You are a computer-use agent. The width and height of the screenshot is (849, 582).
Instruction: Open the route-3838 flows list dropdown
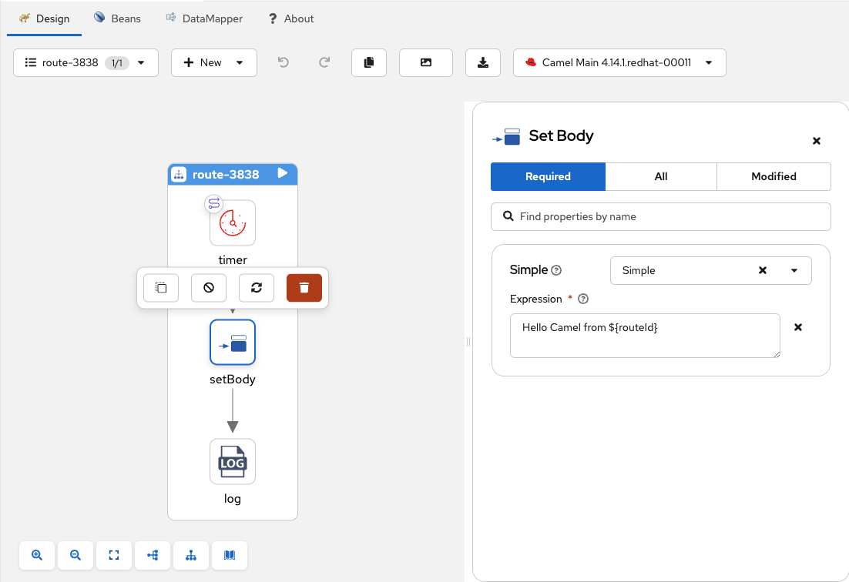(x=86, y=63)
